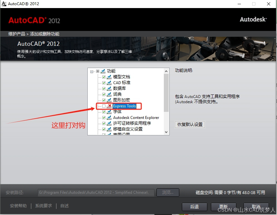The image size is (277, 215).
Task: Click the 维护产品 breadcrumb
Action: [x=17, y=34]
